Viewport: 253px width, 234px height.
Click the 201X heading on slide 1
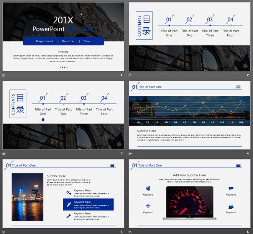click(63, 20)
